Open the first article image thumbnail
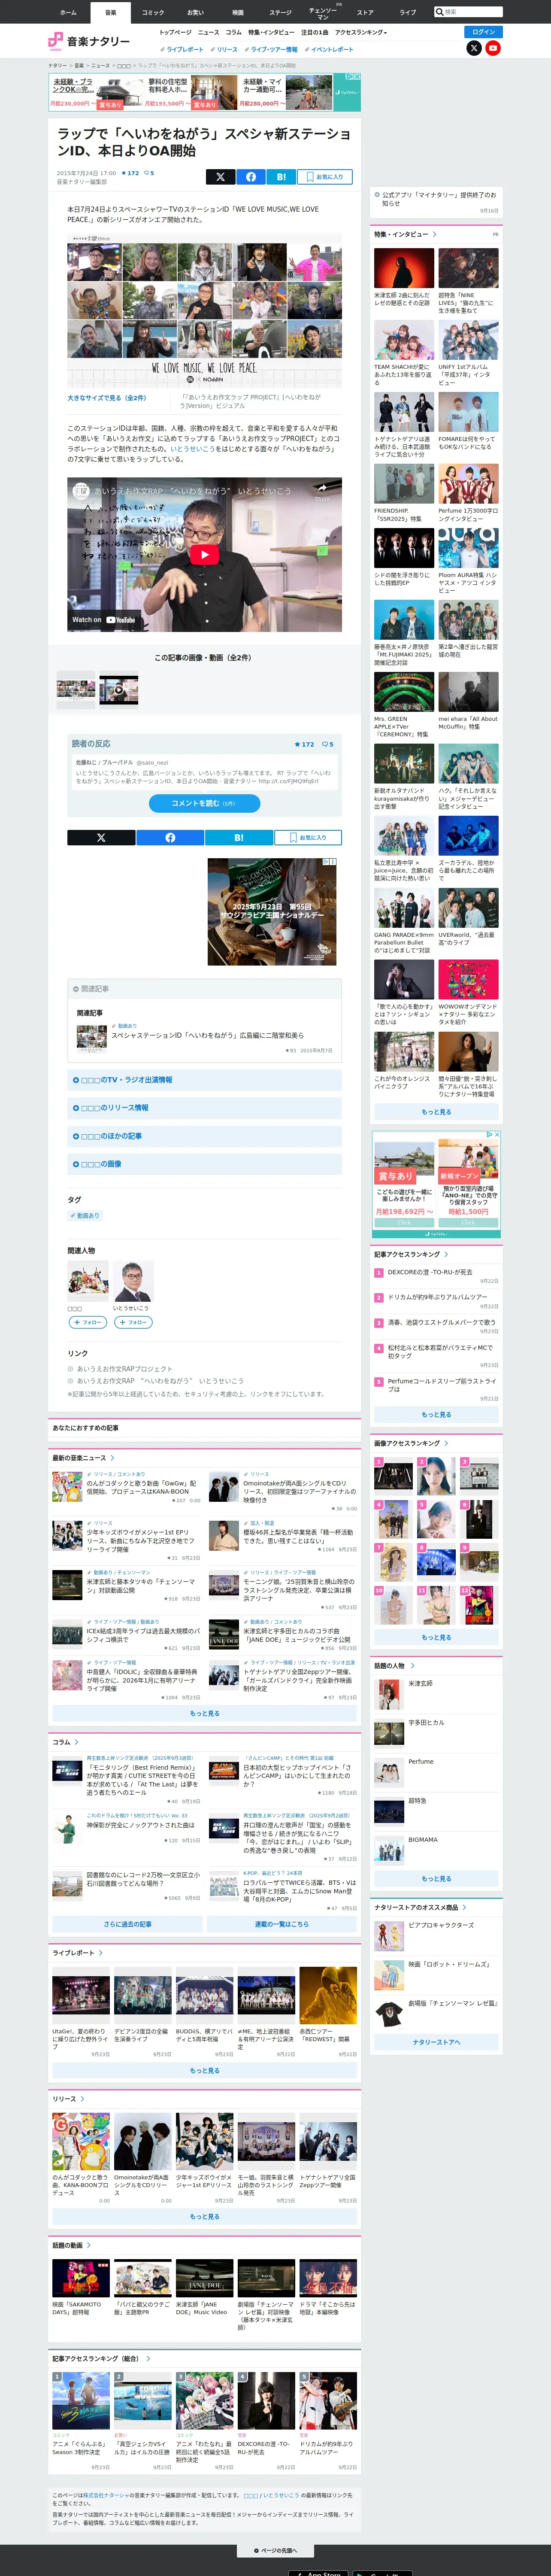 (76, 690)
